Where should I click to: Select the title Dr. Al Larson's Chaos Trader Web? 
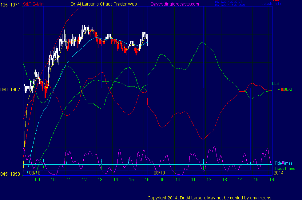click(x=104, y=4)
